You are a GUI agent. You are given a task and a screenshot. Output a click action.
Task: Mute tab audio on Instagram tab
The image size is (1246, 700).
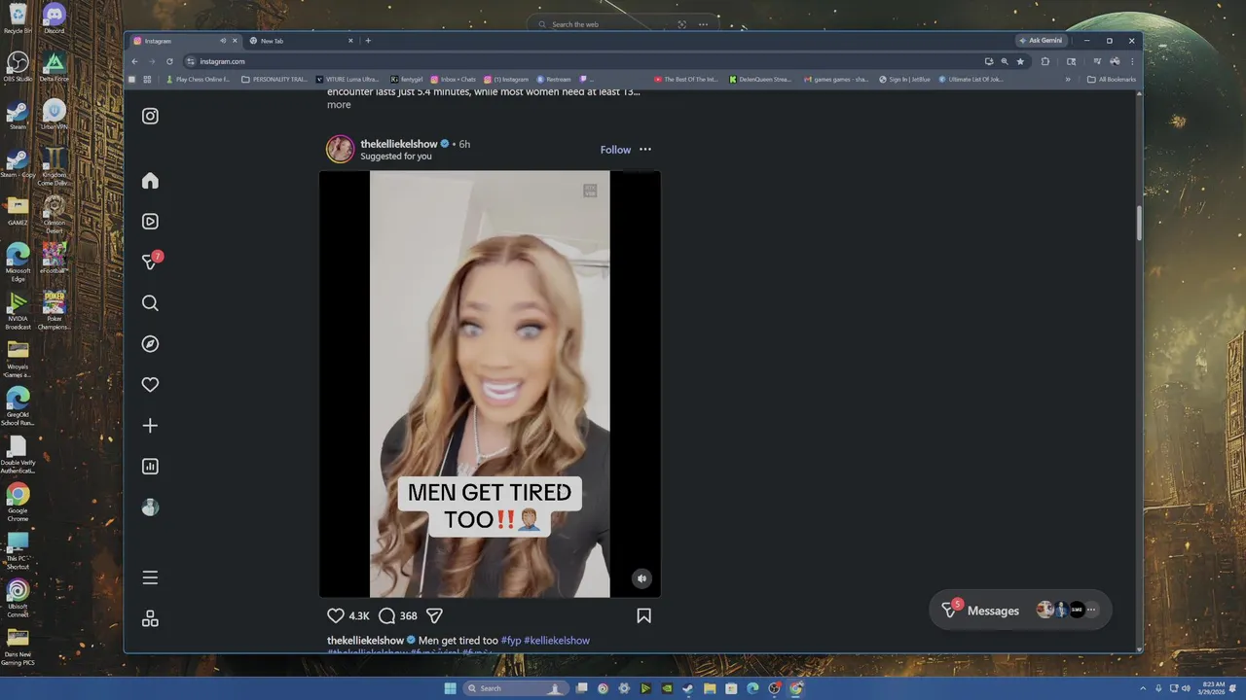tap(222, 41)
